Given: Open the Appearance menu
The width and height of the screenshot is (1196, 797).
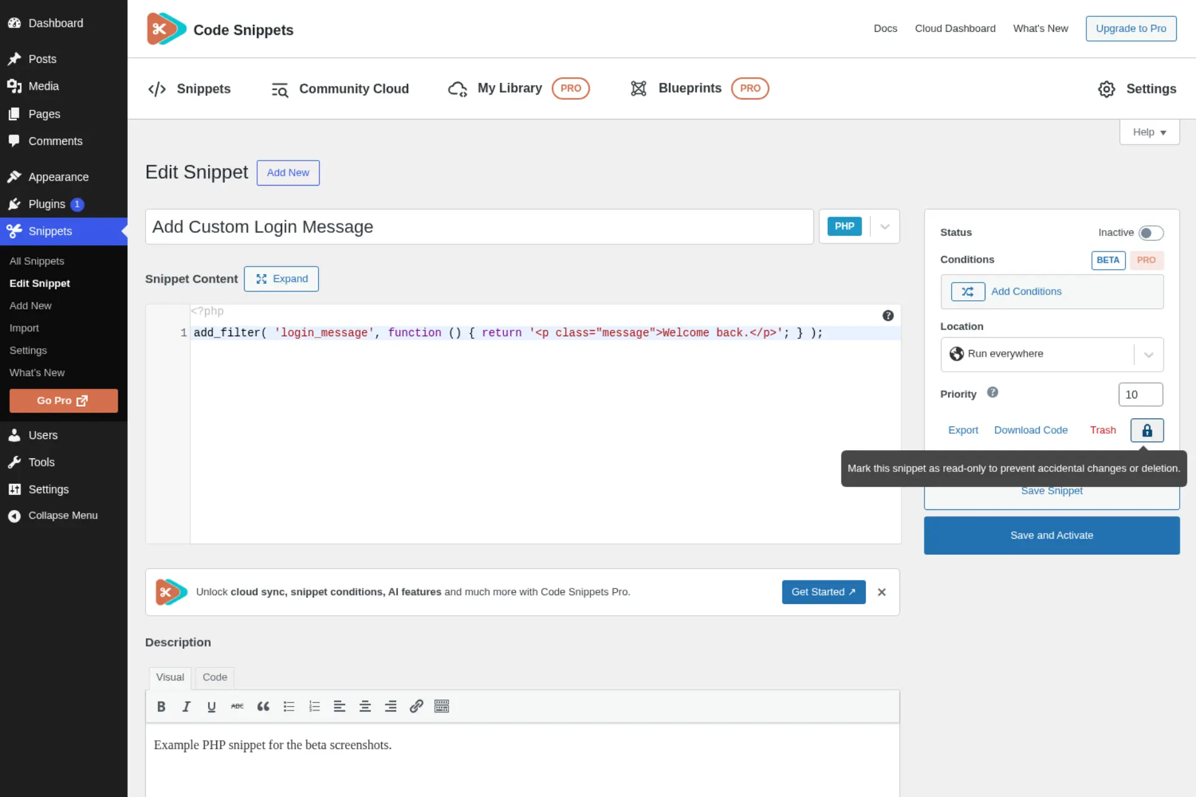Looking at the screenshot, I should point(64,177).
